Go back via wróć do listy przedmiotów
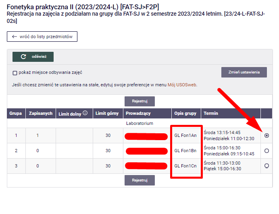 42,37
